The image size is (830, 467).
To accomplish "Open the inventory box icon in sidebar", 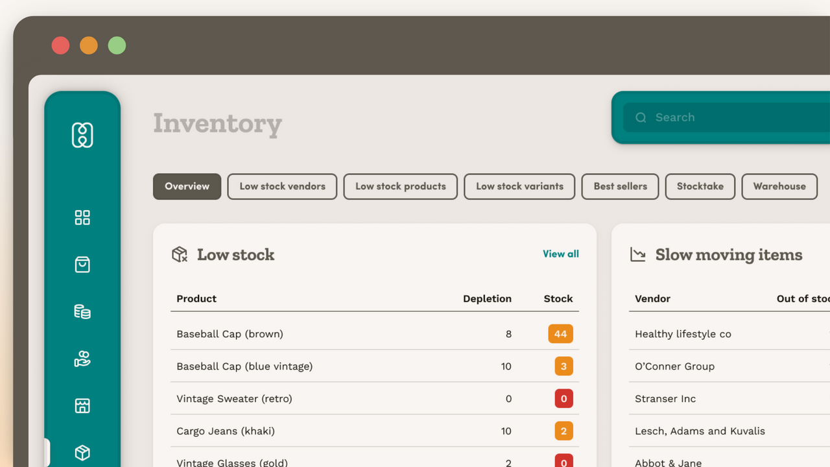I will click(82, 453).
